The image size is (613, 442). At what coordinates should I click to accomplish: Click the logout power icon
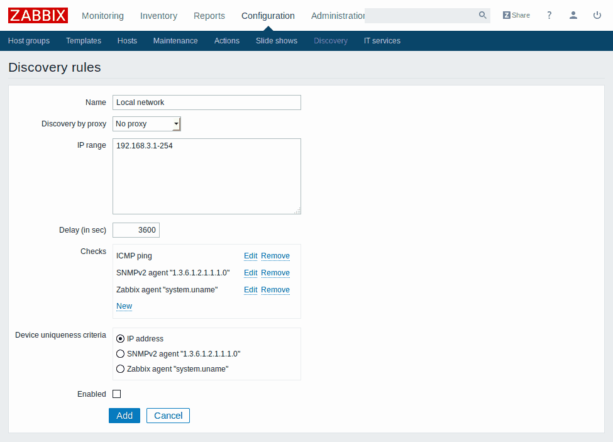(x=597, y=15)
